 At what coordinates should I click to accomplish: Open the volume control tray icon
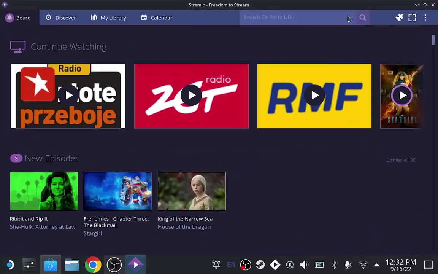point(304,264)
